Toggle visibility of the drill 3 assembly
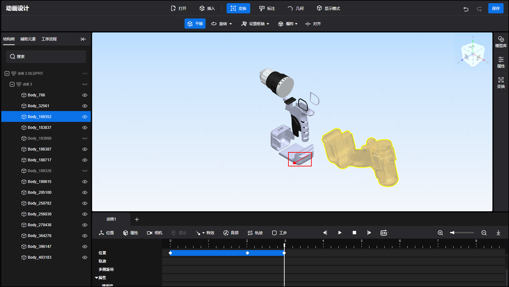Viewport: 509px width, 287px height. coord(85,84)
